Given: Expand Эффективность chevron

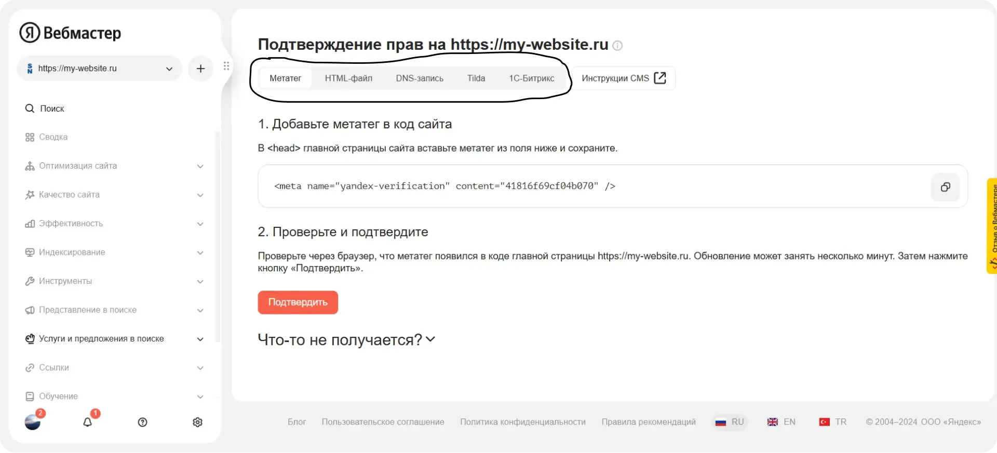Looking at the screenshot, I should (200, 224).
